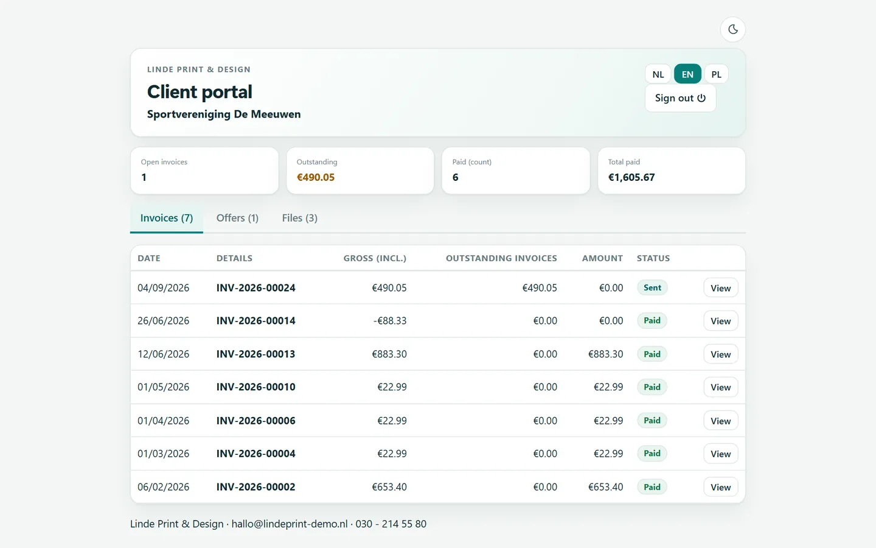The width and height of the screenshot is (876, 548).
Task: Select invoice number INV-2026-00024
Action: pos(256,288)
